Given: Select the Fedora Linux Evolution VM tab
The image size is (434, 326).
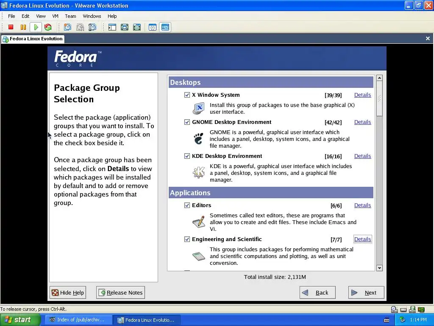Looking at the screenshot, I should (33, 39).
